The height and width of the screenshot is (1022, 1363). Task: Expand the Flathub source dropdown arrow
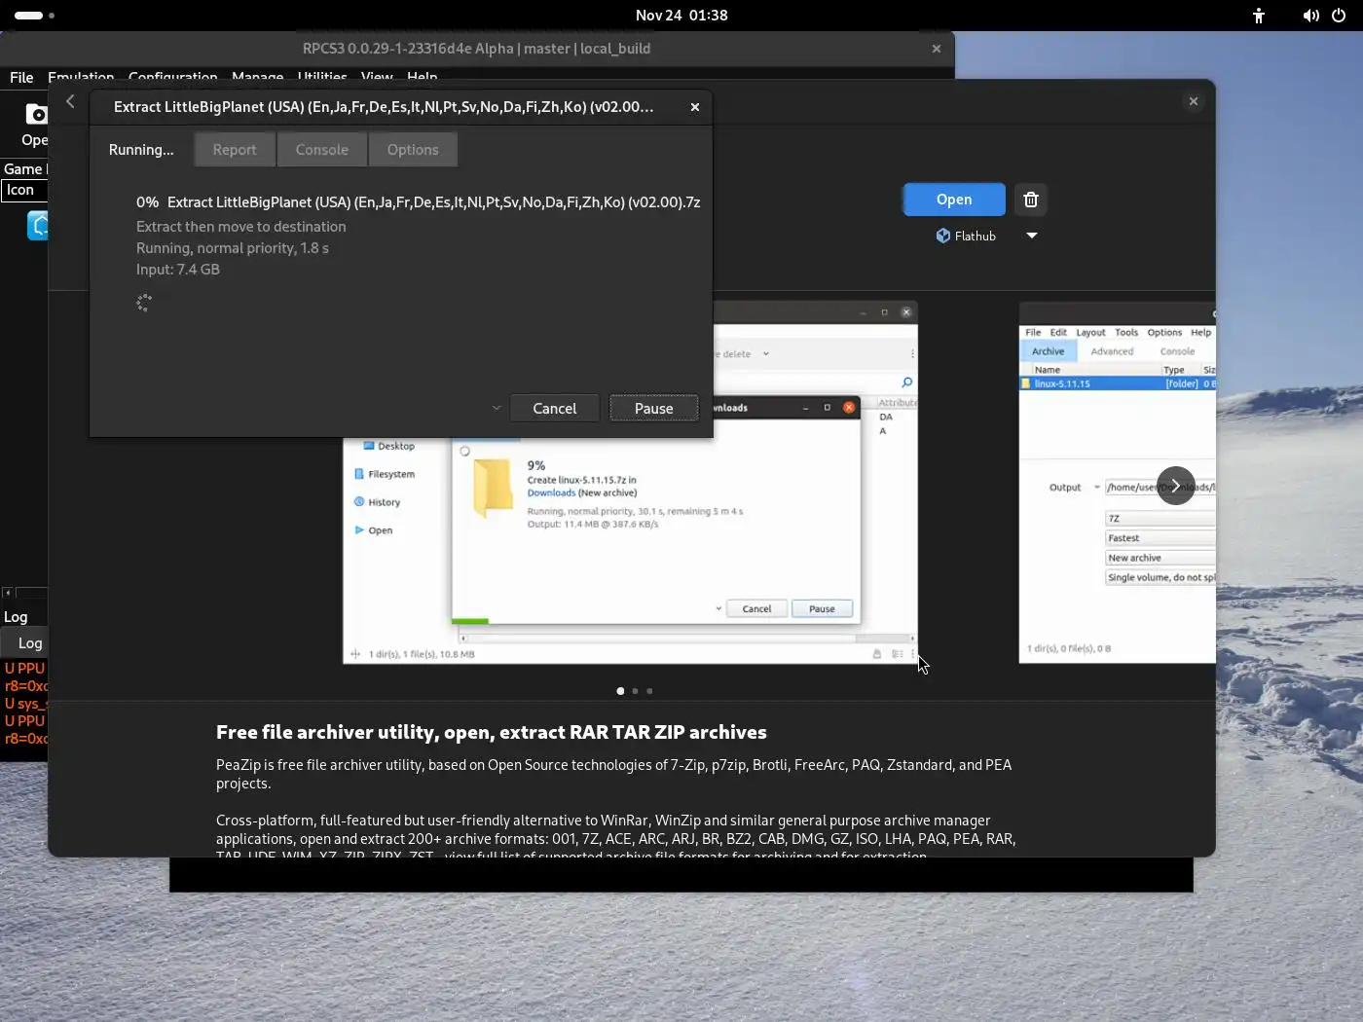click(x=1032, y=236)
